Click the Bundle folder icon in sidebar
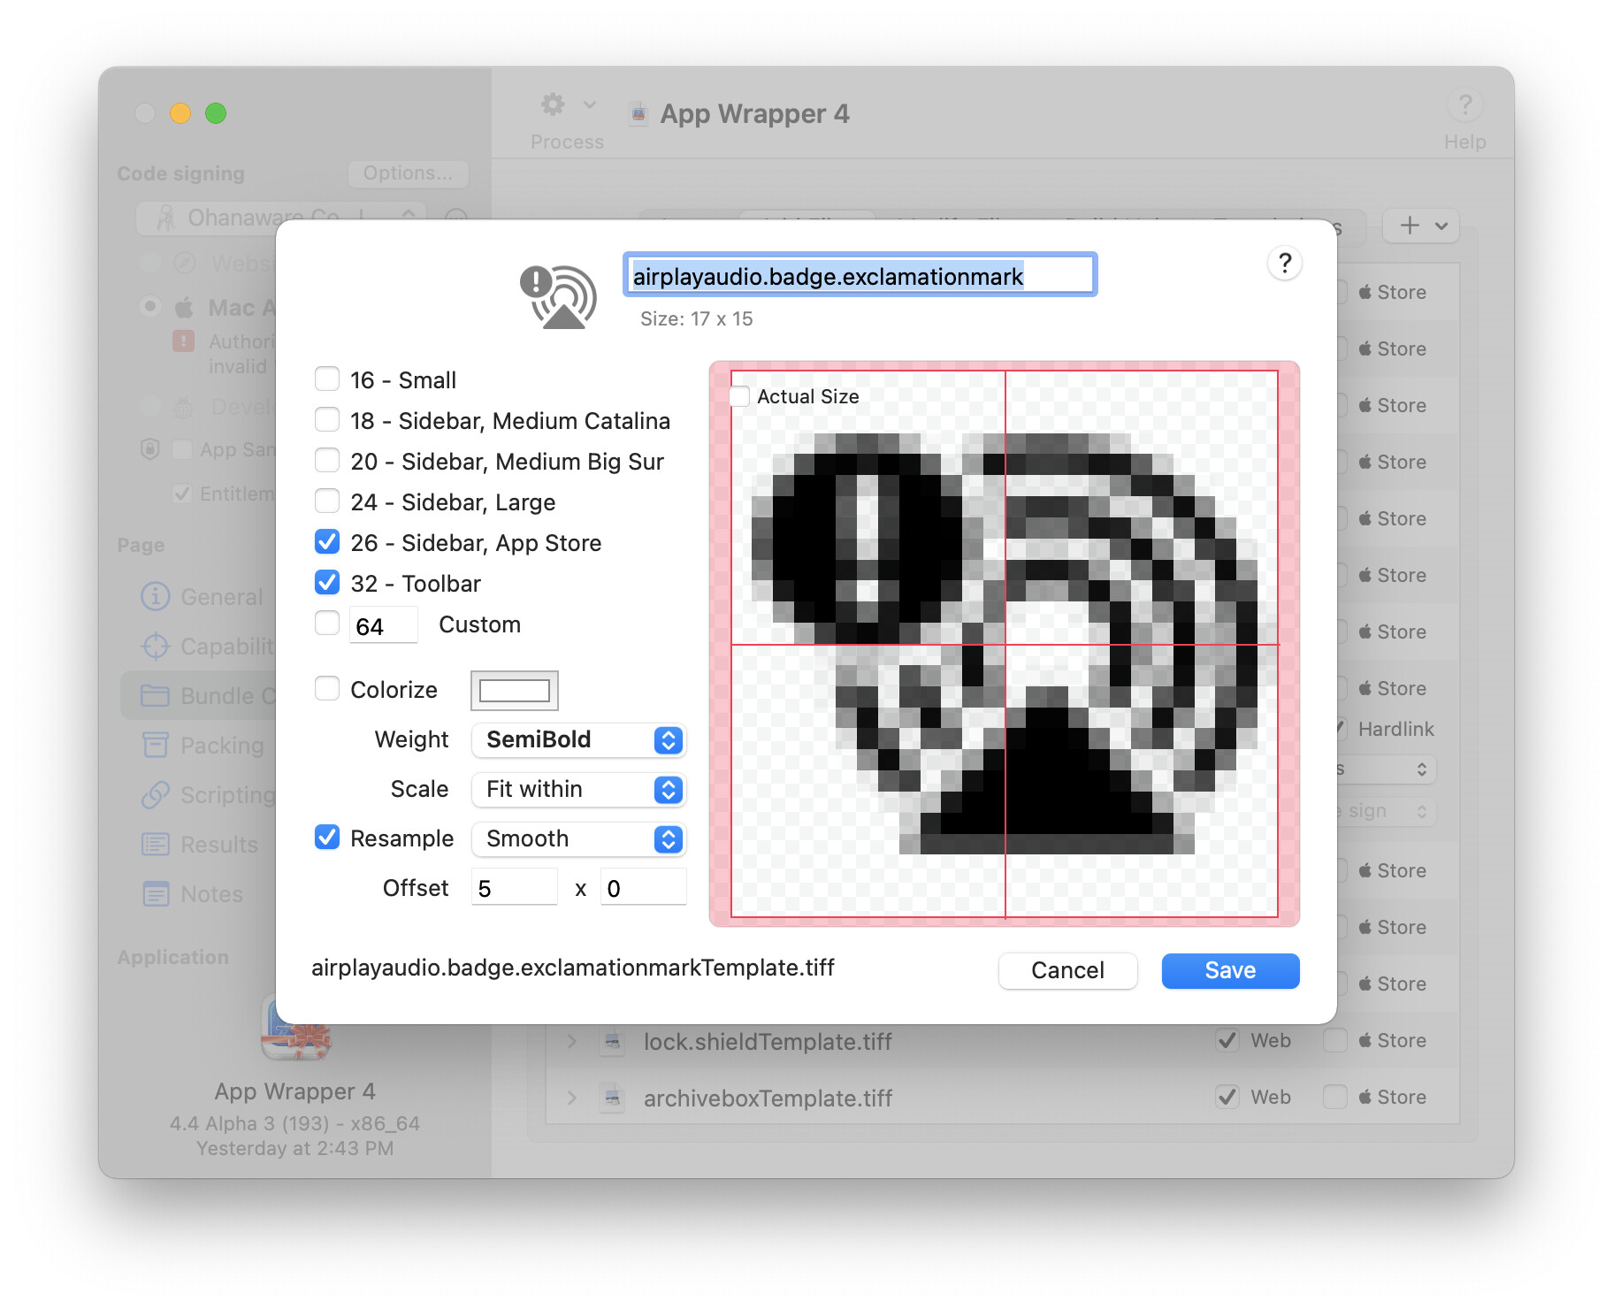 156,695
